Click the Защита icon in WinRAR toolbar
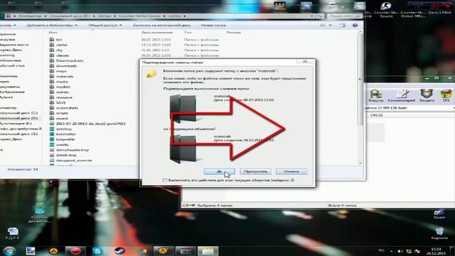Screen dimensions: 455x256 pyautogui.click(x=427, y=96)
